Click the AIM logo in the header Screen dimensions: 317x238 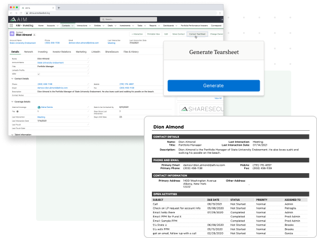(x=18, y=19)
